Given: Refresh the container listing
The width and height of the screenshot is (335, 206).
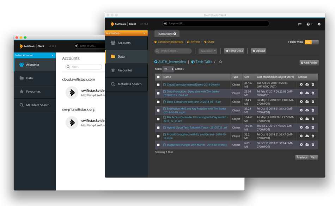Looking at the screenshot, I should [x=193, y=42].
